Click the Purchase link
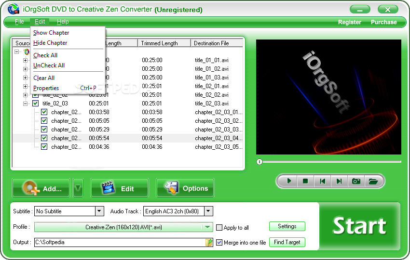The height and width of the screenshot is (260, 410). coord(383,22)
